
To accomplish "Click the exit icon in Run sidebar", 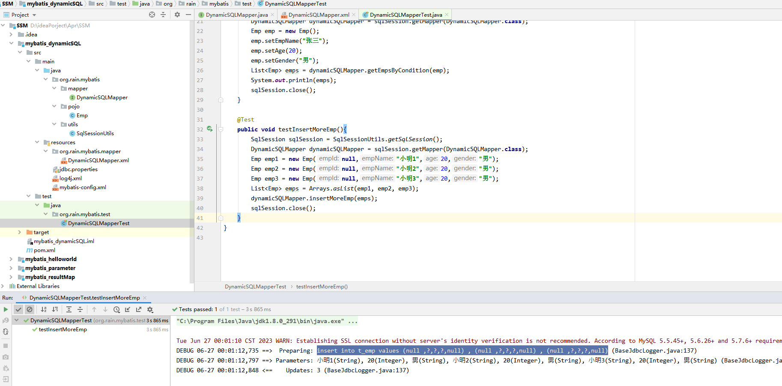I will point(6,379).
